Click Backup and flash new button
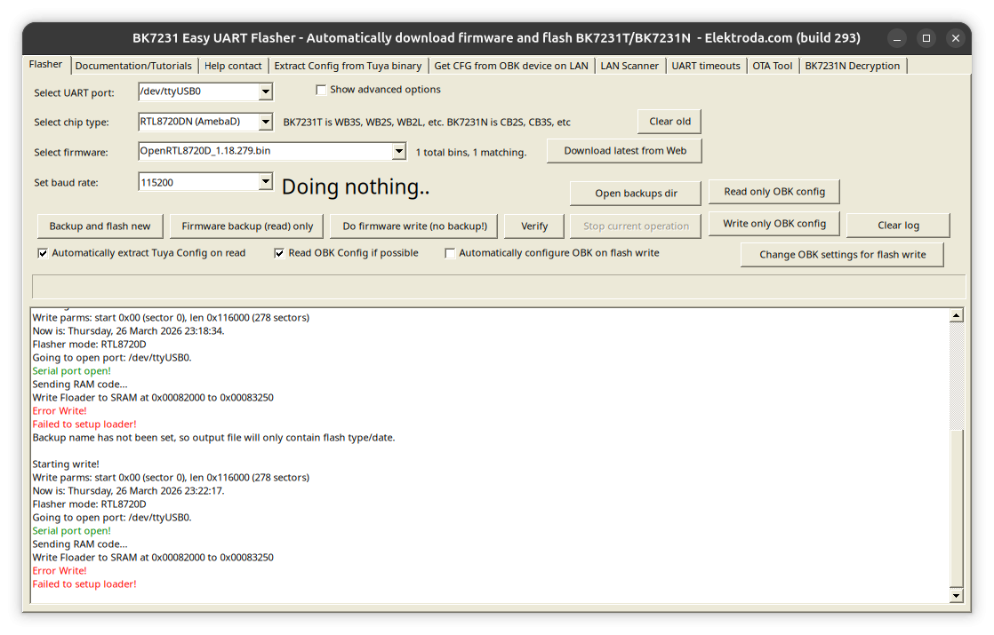994x635 pixels. click(100, 226)
